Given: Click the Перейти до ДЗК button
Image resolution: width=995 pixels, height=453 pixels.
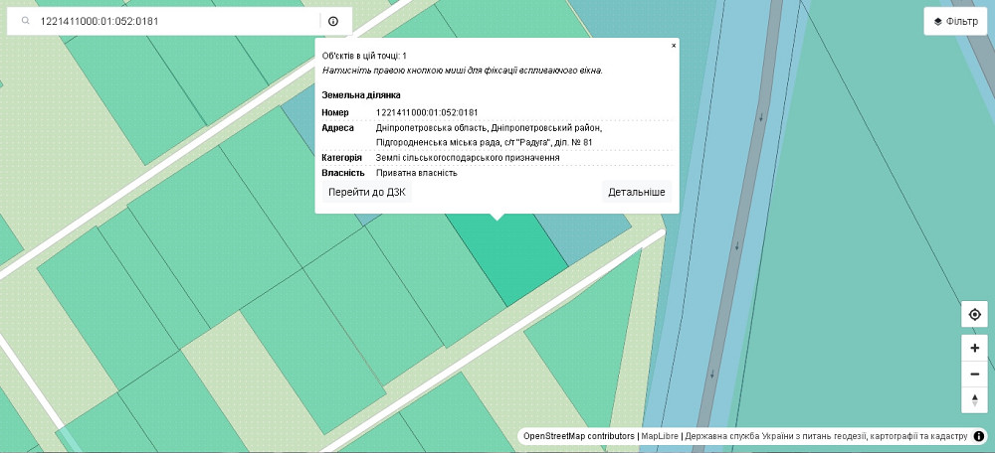Looking at the screenshot, I should 363,191.
